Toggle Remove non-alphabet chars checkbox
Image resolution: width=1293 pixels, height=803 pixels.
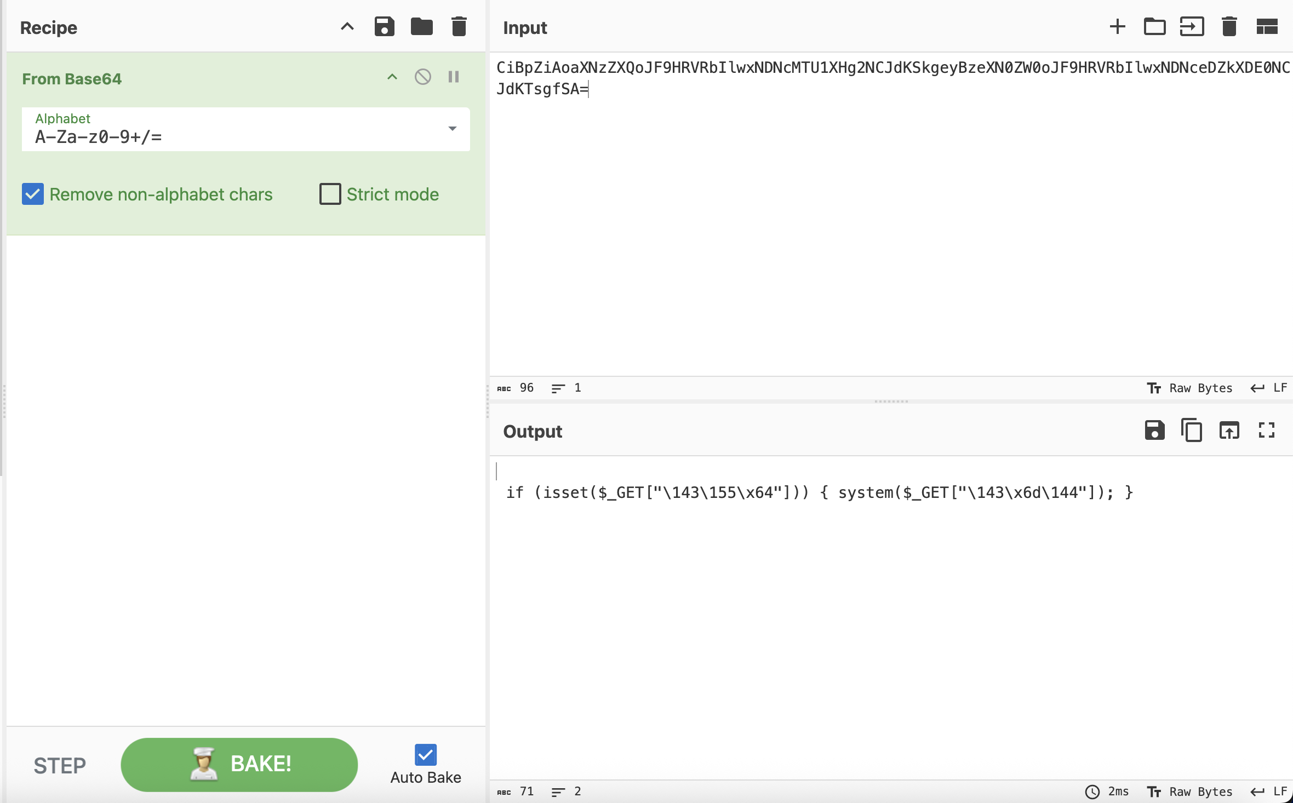(x=33, y=194)
